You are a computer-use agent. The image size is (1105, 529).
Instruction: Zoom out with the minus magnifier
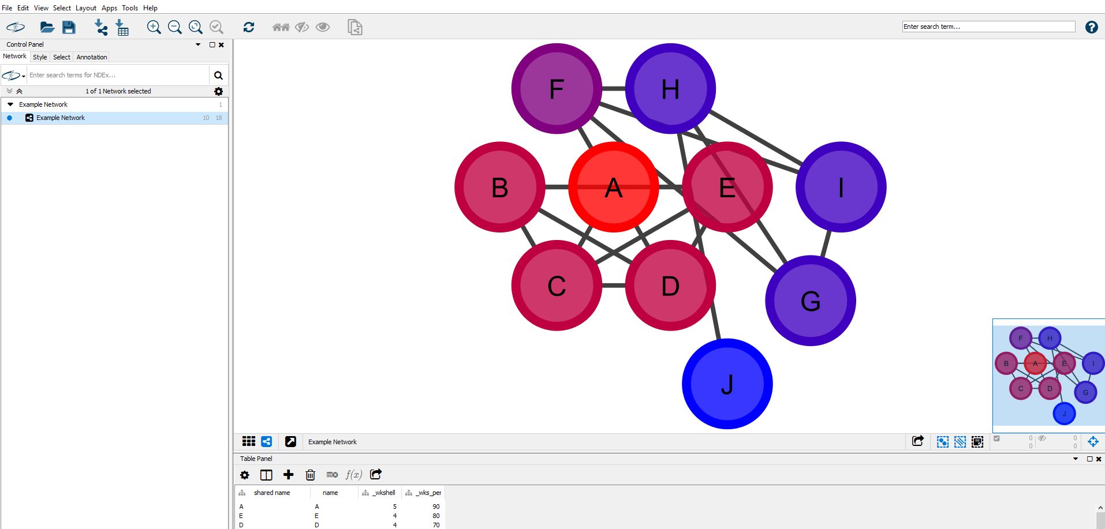tap(175, 27)
